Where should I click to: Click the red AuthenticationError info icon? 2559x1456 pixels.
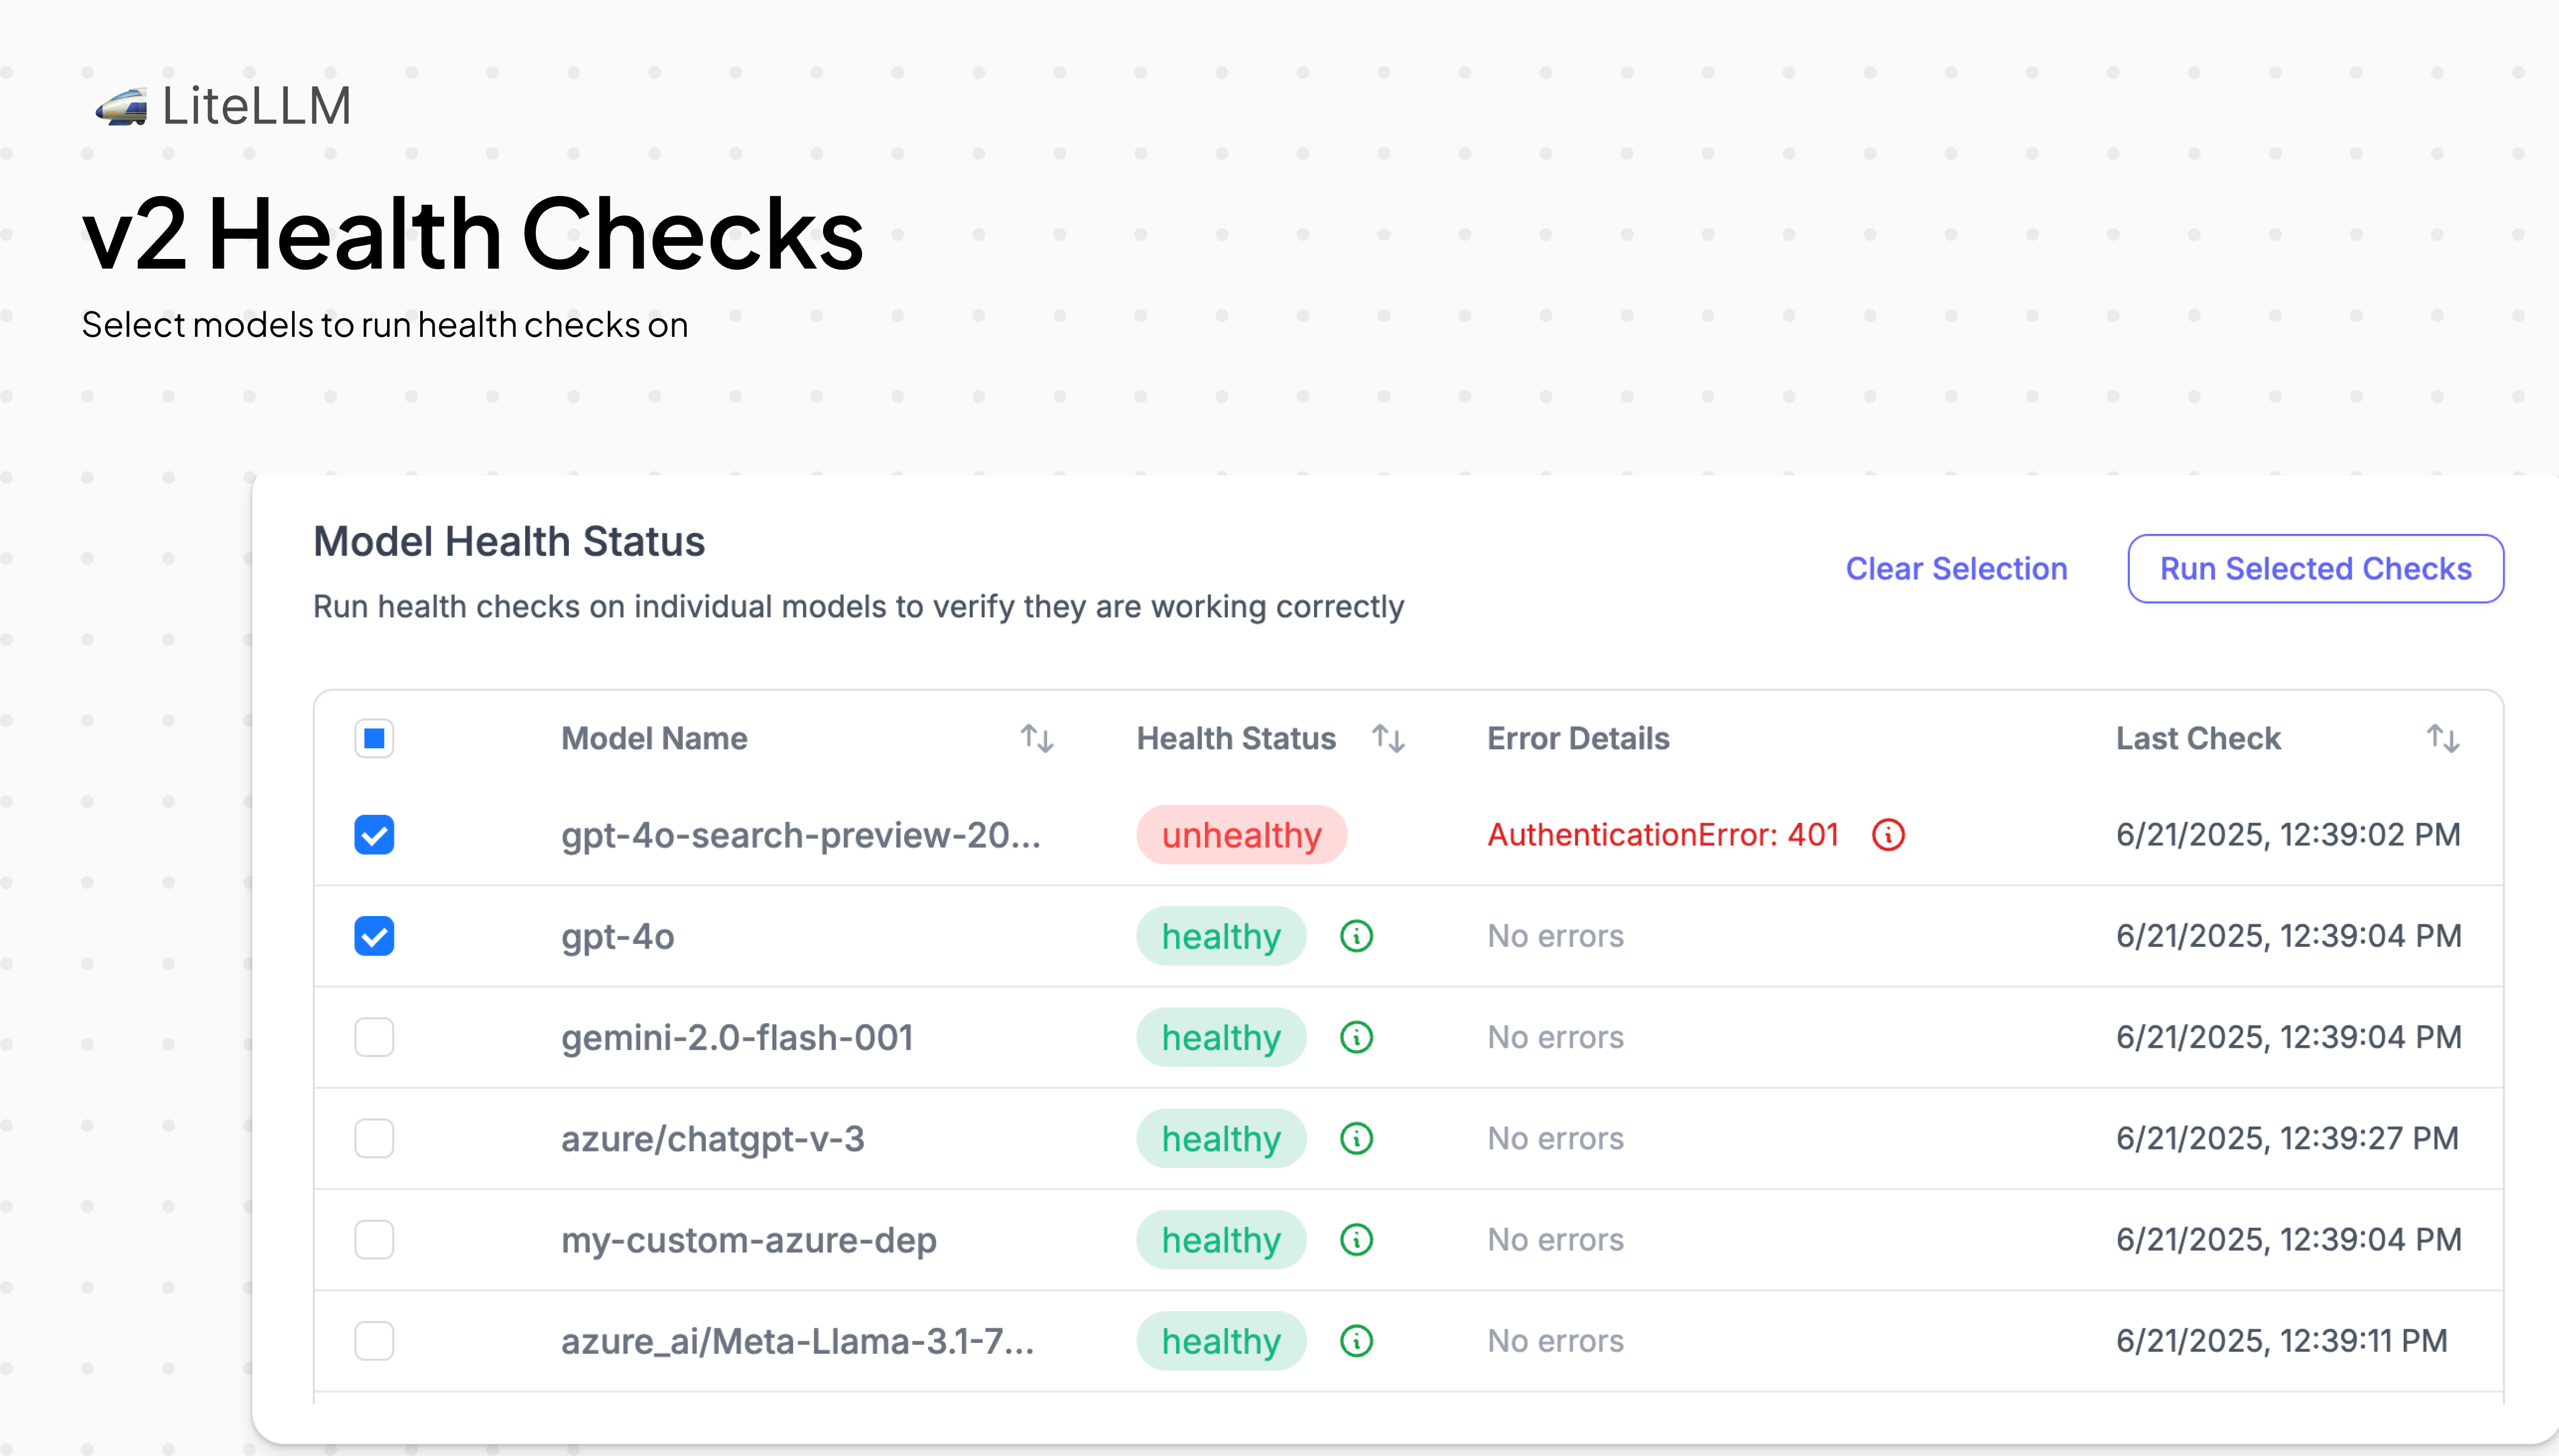[1887, 835]
